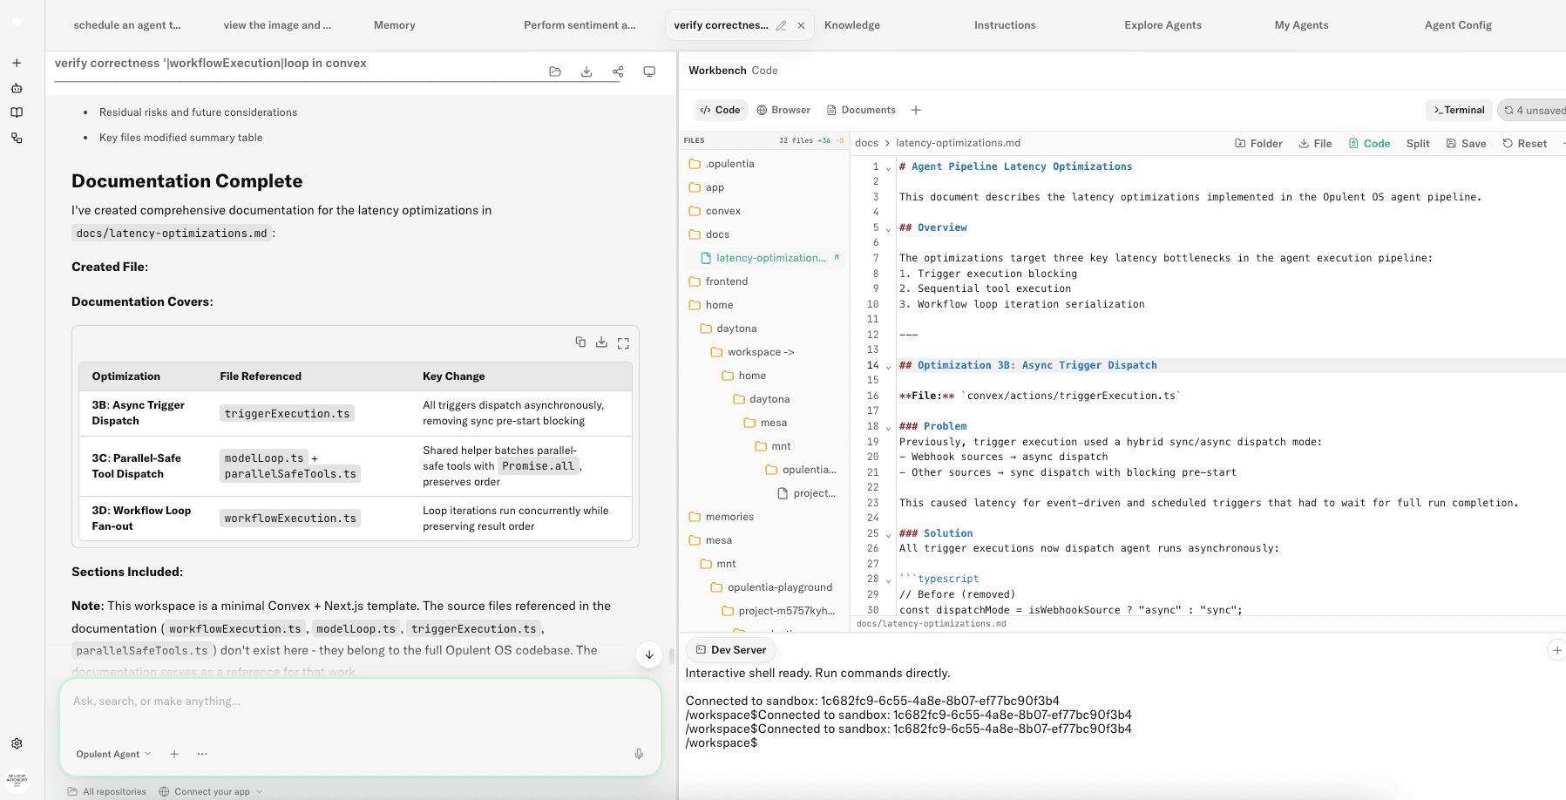Expand the documentation table to fullscreen
This screenshot has height=800, width=1566.
point(623,343)
